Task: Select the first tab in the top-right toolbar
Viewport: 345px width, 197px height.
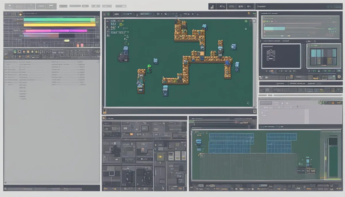Action: coord(212,6)
